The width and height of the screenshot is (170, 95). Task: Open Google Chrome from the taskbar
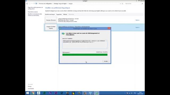(33, 93)
